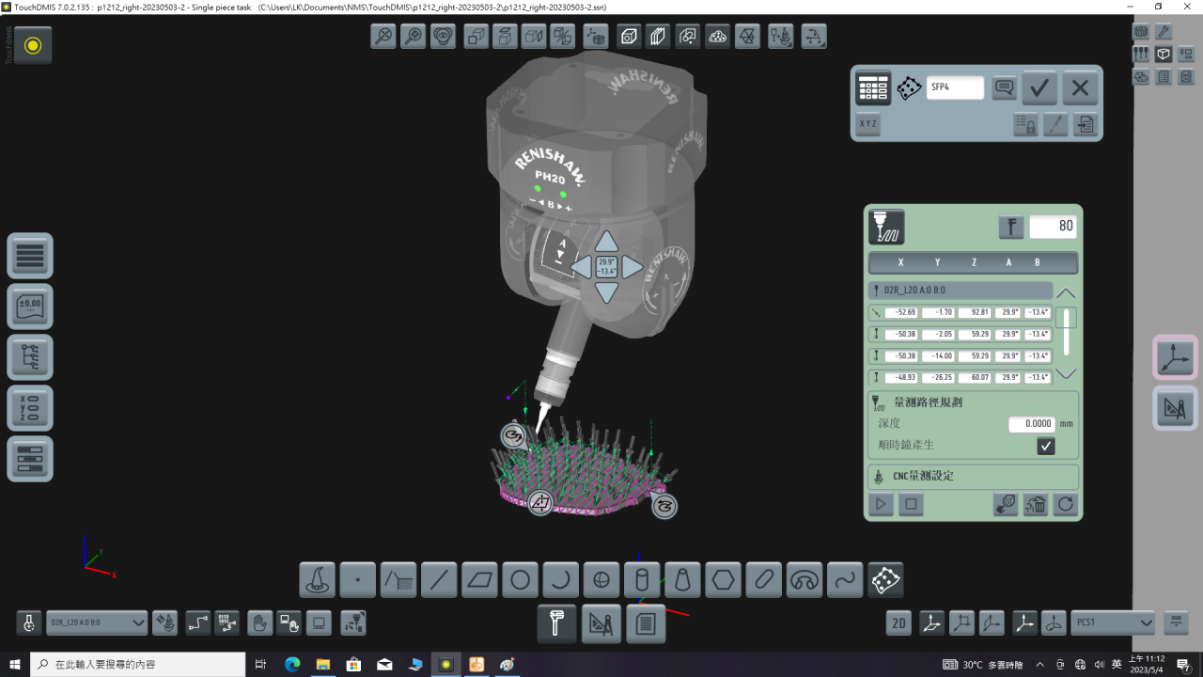The width and height of the screenshot is (1203, 677).
Task: Open the report document tab
Action: (646, 623)
